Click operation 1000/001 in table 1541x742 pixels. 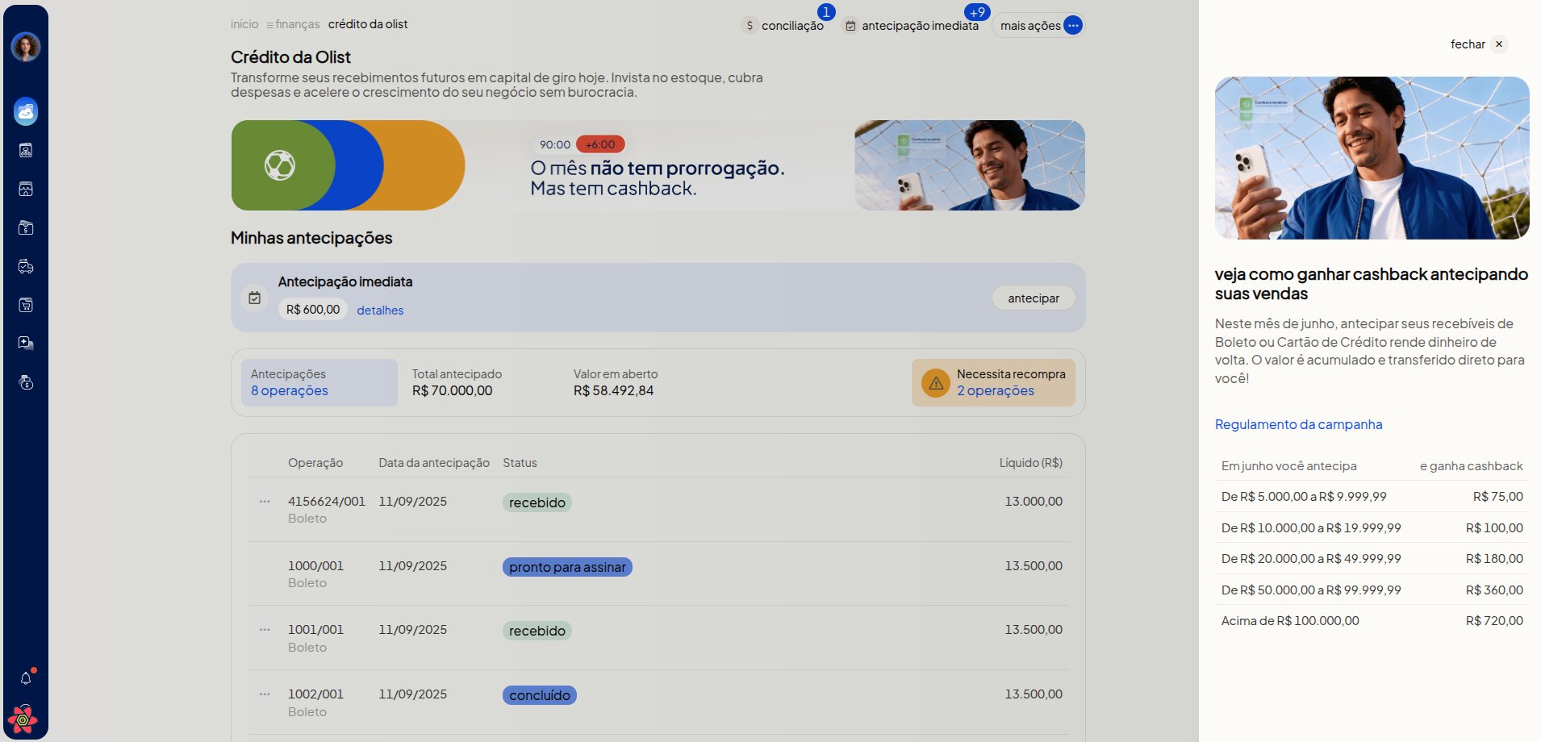coord(315,566)
